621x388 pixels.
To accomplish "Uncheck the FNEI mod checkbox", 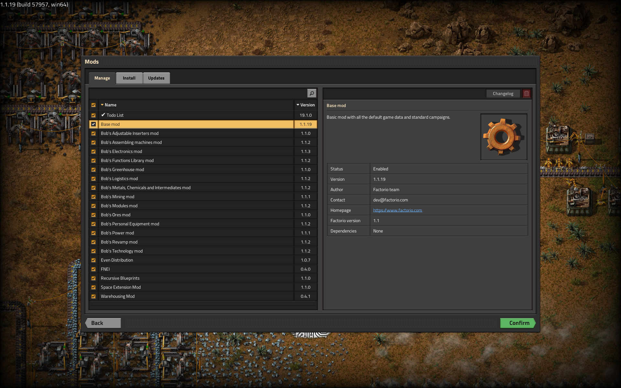I will 93,269.
